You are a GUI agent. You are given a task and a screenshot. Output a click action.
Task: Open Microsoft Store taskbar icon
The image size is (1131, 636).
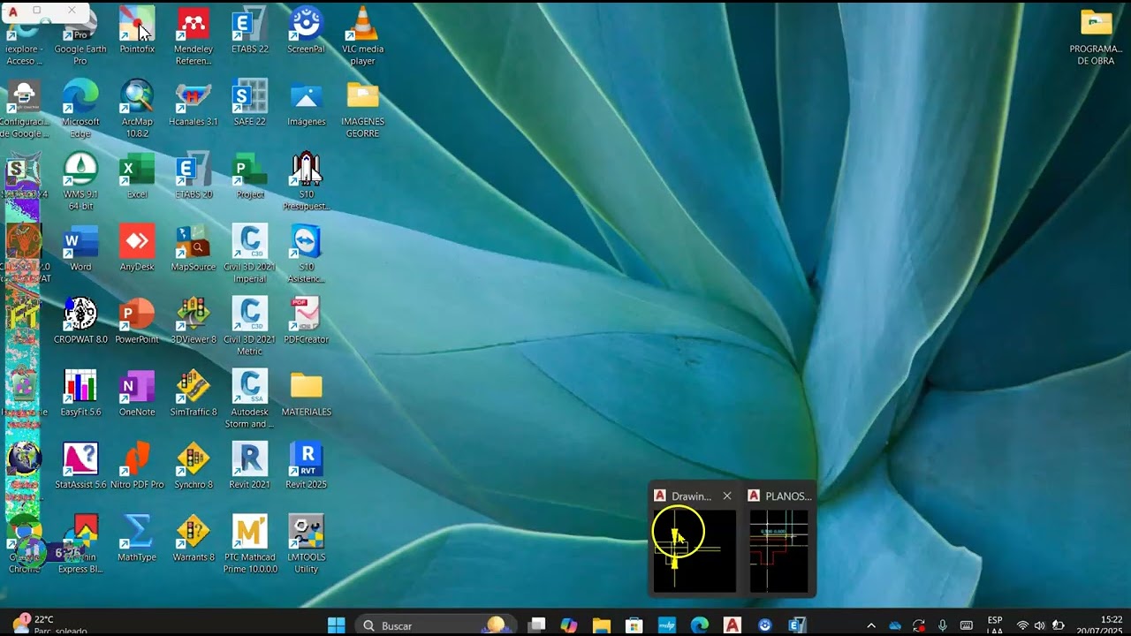pos(634,625)
